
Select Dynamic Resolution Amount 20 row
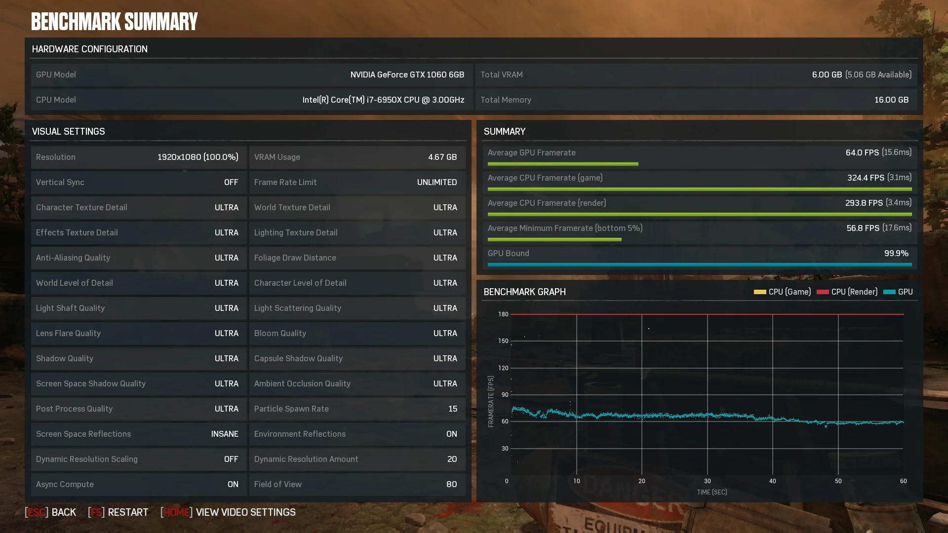point(357,459)
